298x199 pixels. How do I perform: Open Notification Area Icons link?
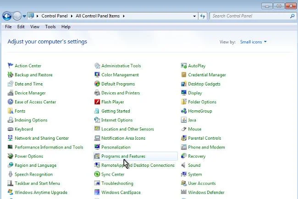click(123, 138)
